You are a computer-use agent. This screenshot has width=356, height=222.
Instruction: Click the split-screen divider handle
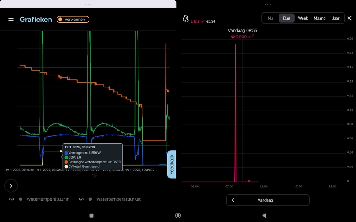click(x=178, y=111)
